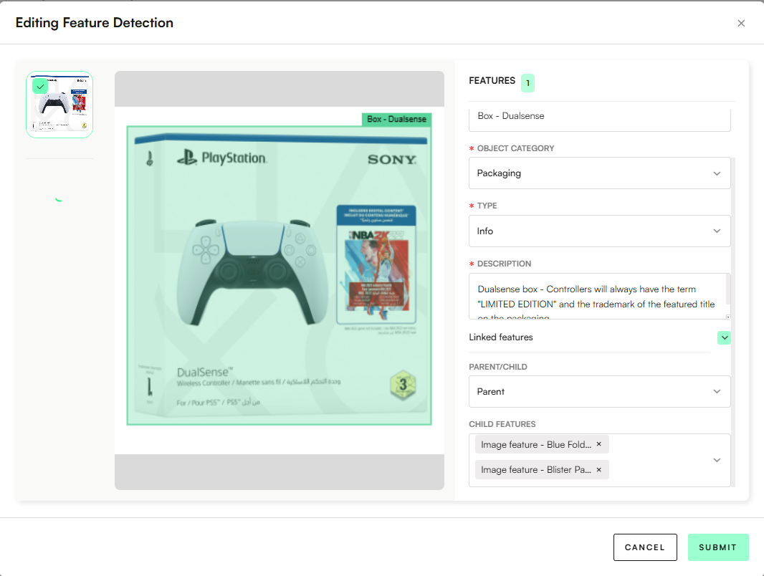The width and height of the screenshot is (764, 576).
Task: Remove Image feature - Blister Pa child tag
Action: pyautogui.click(x=599, y=469)
